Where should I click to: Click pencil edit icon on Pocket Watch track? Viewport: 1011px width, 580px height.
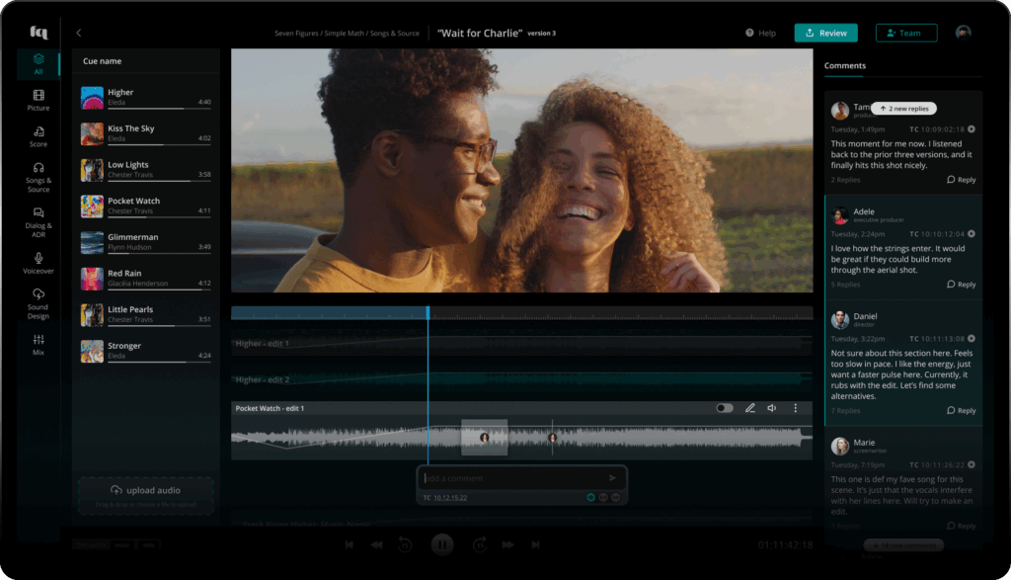click(749, 408)
